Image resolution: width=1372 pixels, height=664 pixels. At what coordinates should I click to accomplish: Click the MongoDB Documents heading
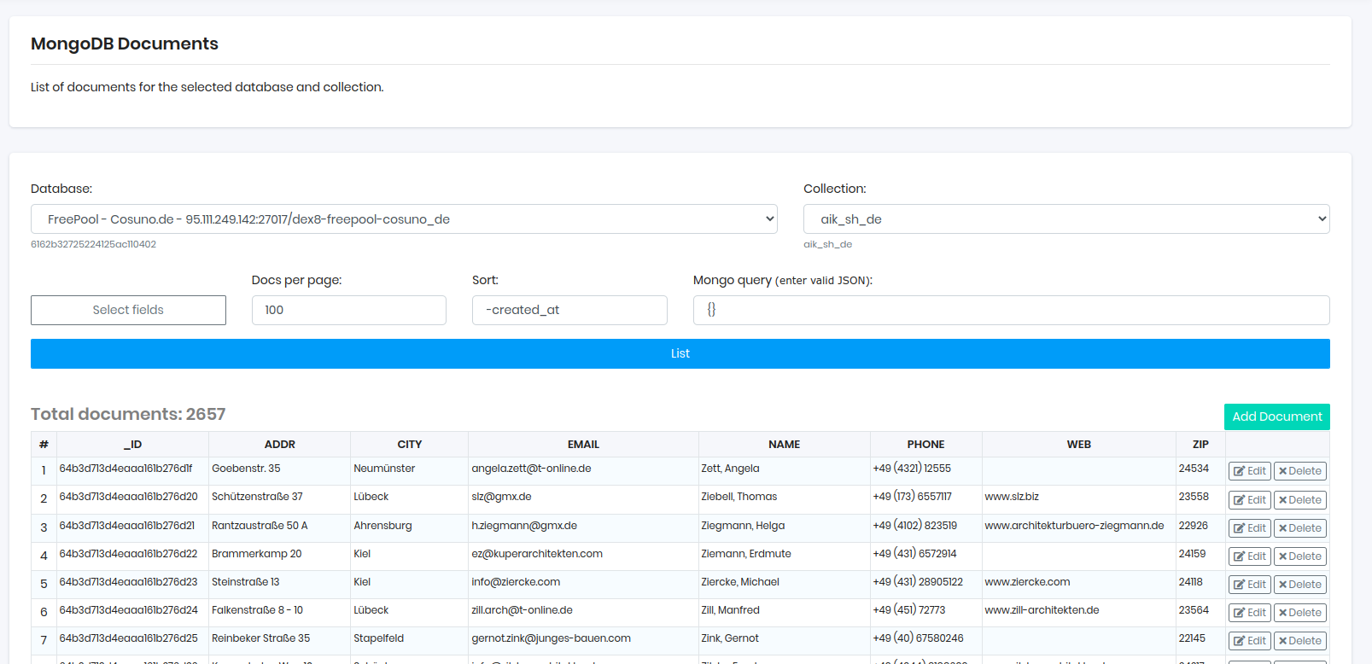(125, 44)
